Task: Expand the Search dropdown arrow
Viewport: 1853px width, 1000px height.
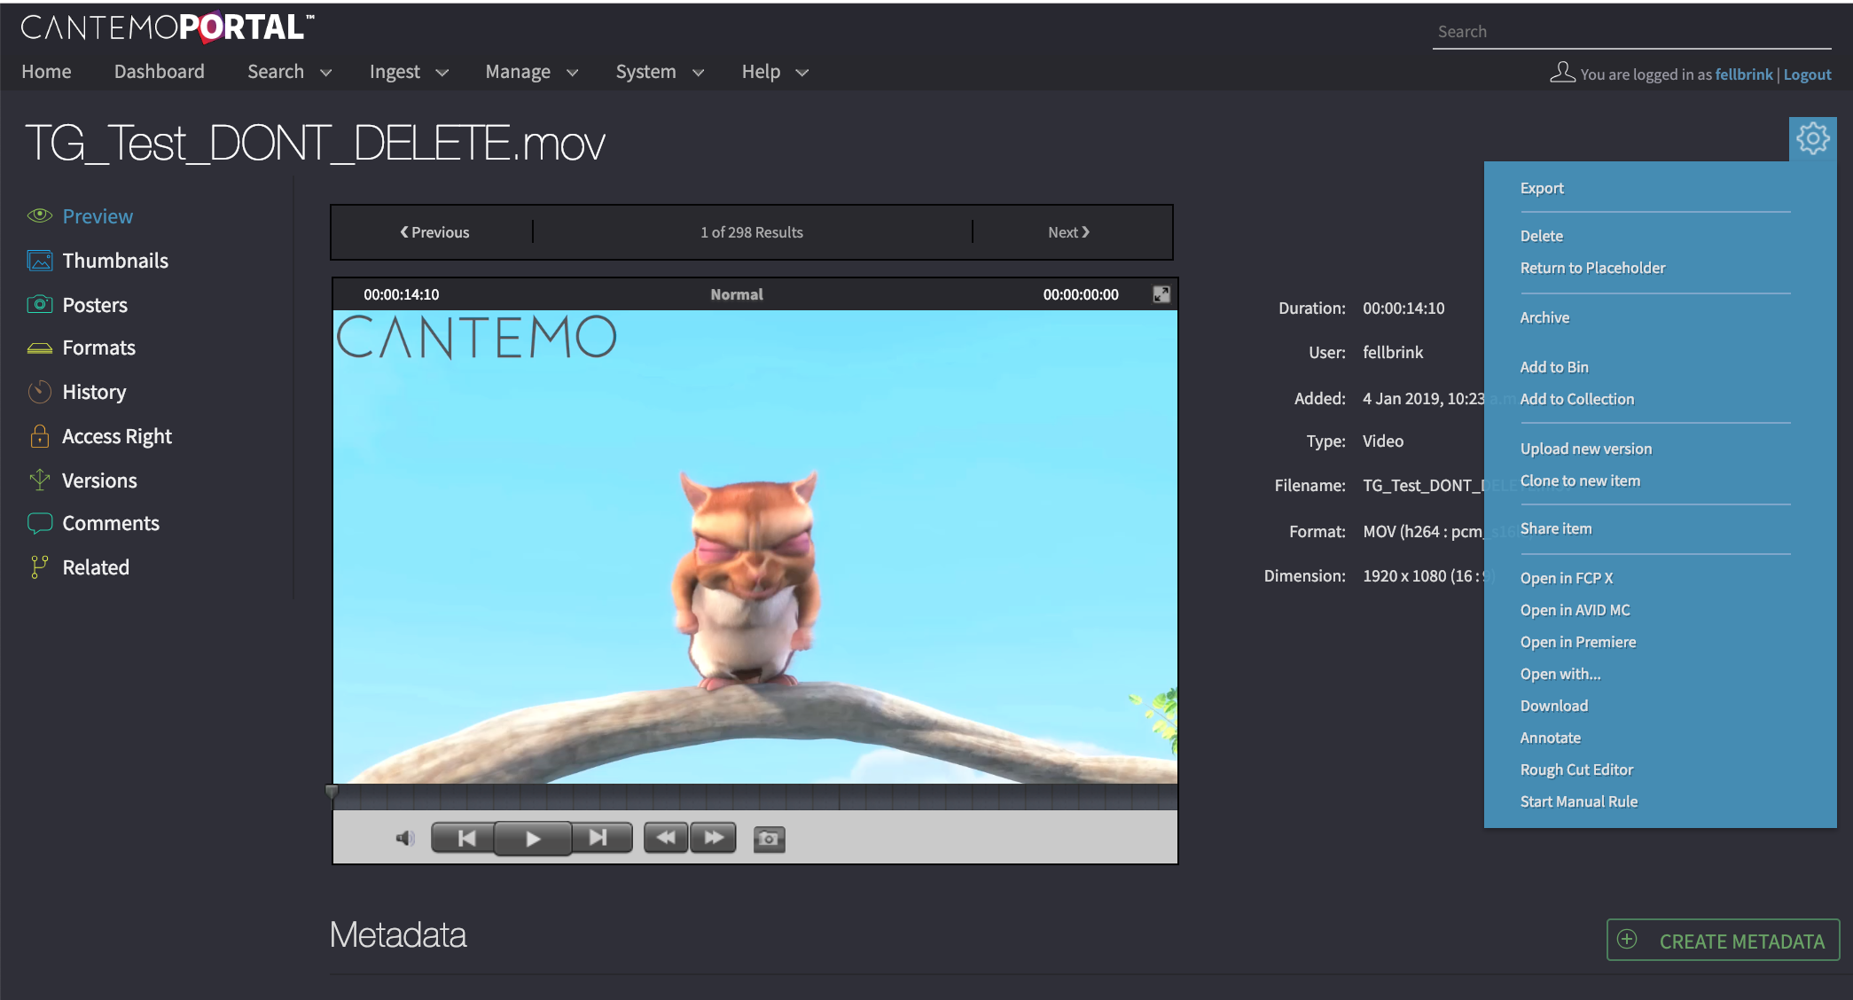Action: [325, 73]
